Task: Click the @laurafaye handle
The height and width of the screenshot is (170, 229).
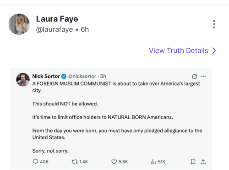Action: click(x=55, y=29)
